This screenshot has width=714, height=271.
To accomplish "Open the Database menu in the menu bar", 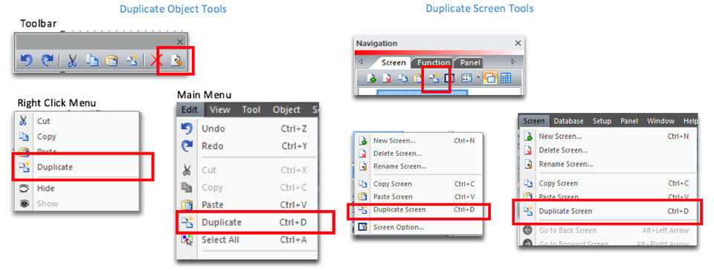I will point(568,121).
